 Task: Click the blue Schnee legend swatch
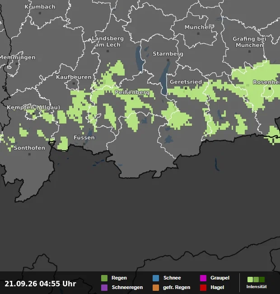pyautogui.click(x=156, y=278)
